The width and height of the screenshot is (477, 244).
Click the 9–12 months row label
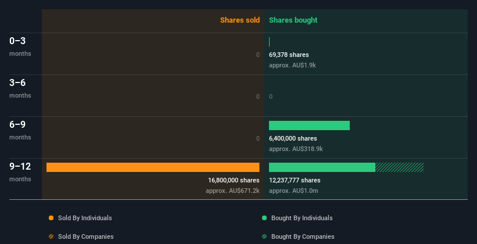[x=20, y=172]
